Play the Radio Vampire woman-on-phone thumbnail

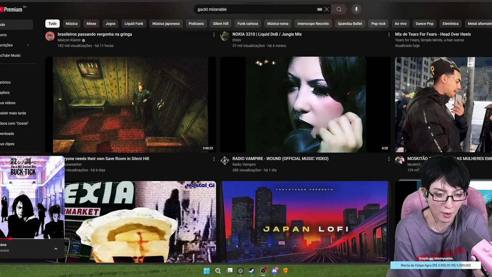[305, 105]
